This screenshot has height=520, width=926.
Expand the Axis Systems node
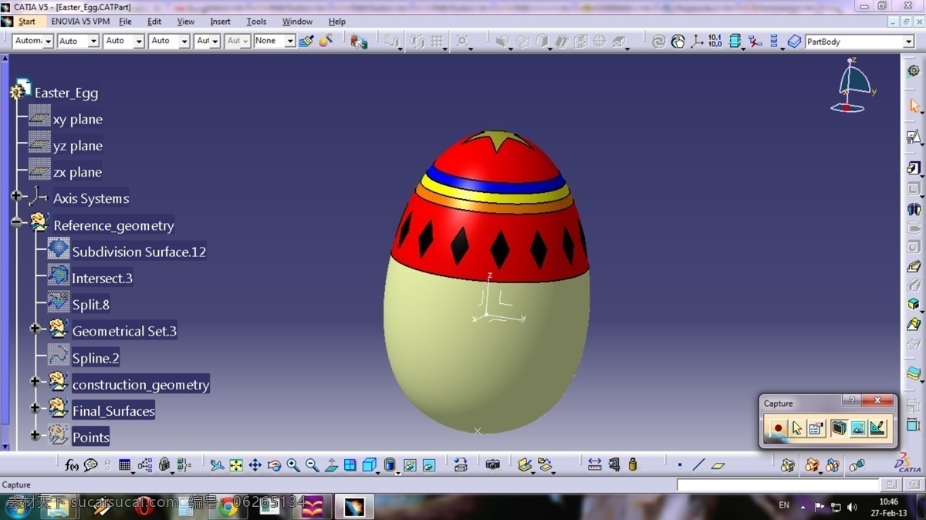(16, 196)
